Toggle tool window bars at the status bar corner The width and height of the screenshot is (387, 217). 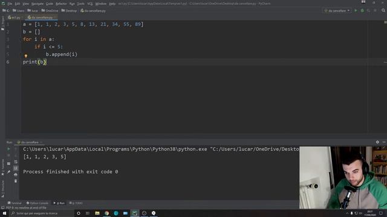2,208
